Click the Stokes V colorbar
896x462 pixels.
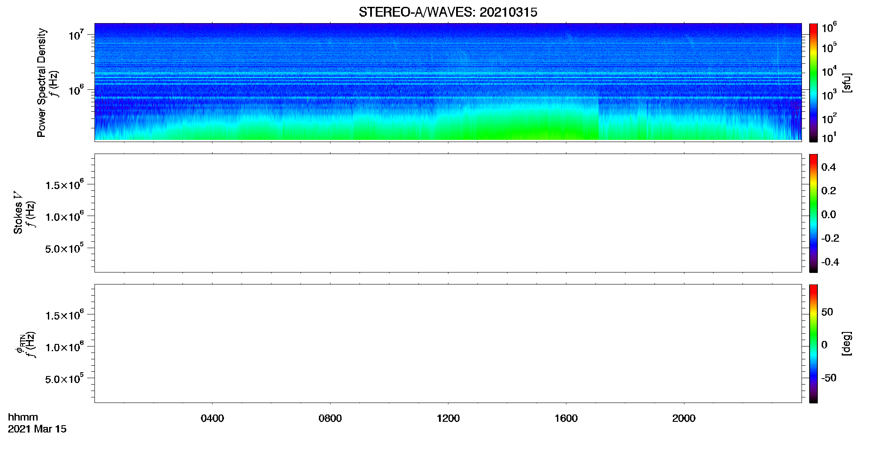point(813,213)
